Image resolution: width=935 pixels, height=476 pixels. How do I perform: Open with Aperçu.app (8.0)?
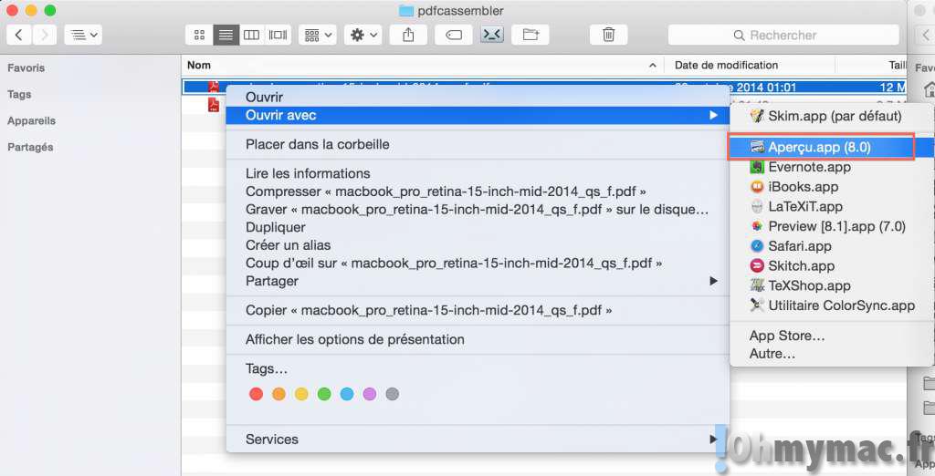[831, 147]
